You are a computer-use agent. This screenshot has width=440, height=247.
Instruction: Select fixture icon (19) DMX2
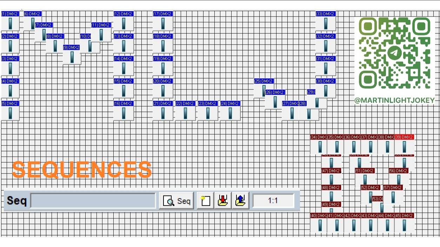tap(163, 66)
